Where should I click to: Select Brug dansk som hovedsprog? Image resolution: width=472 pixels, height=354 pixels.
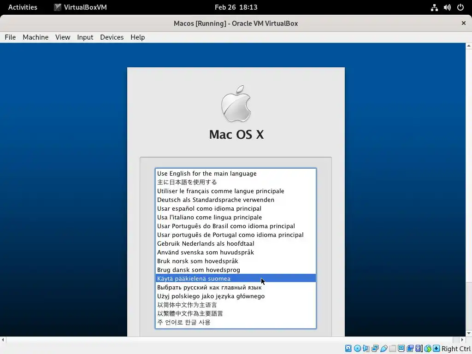click(236, 269)
